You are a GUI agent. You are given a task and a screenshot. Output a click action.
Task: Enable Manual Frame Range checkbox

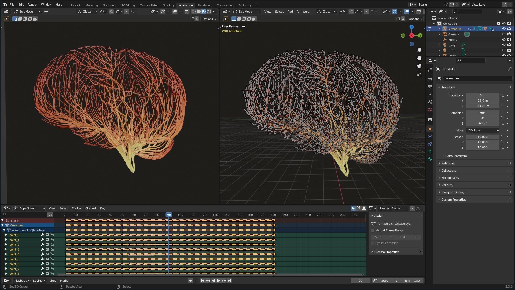coord(373,230)
